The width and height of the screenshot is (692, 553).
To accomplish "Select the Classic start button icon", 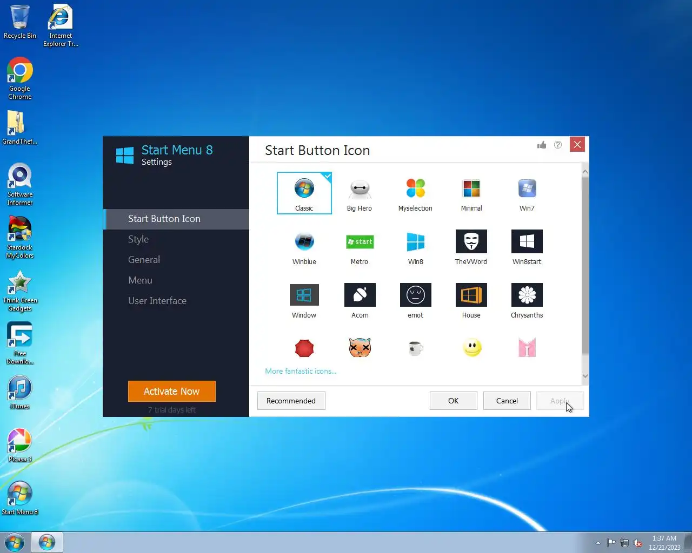I will (304, 193).
